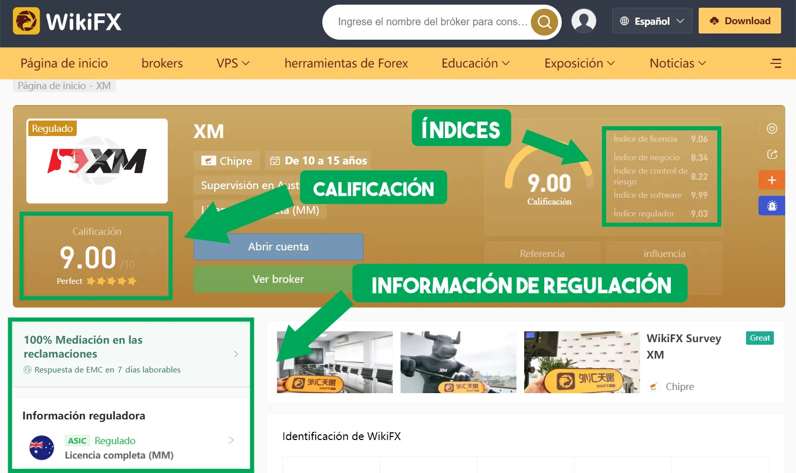Image resolution: width=796 pixels, height=473 pixels.
Task: Click the Download button
Action: [740, 21]
